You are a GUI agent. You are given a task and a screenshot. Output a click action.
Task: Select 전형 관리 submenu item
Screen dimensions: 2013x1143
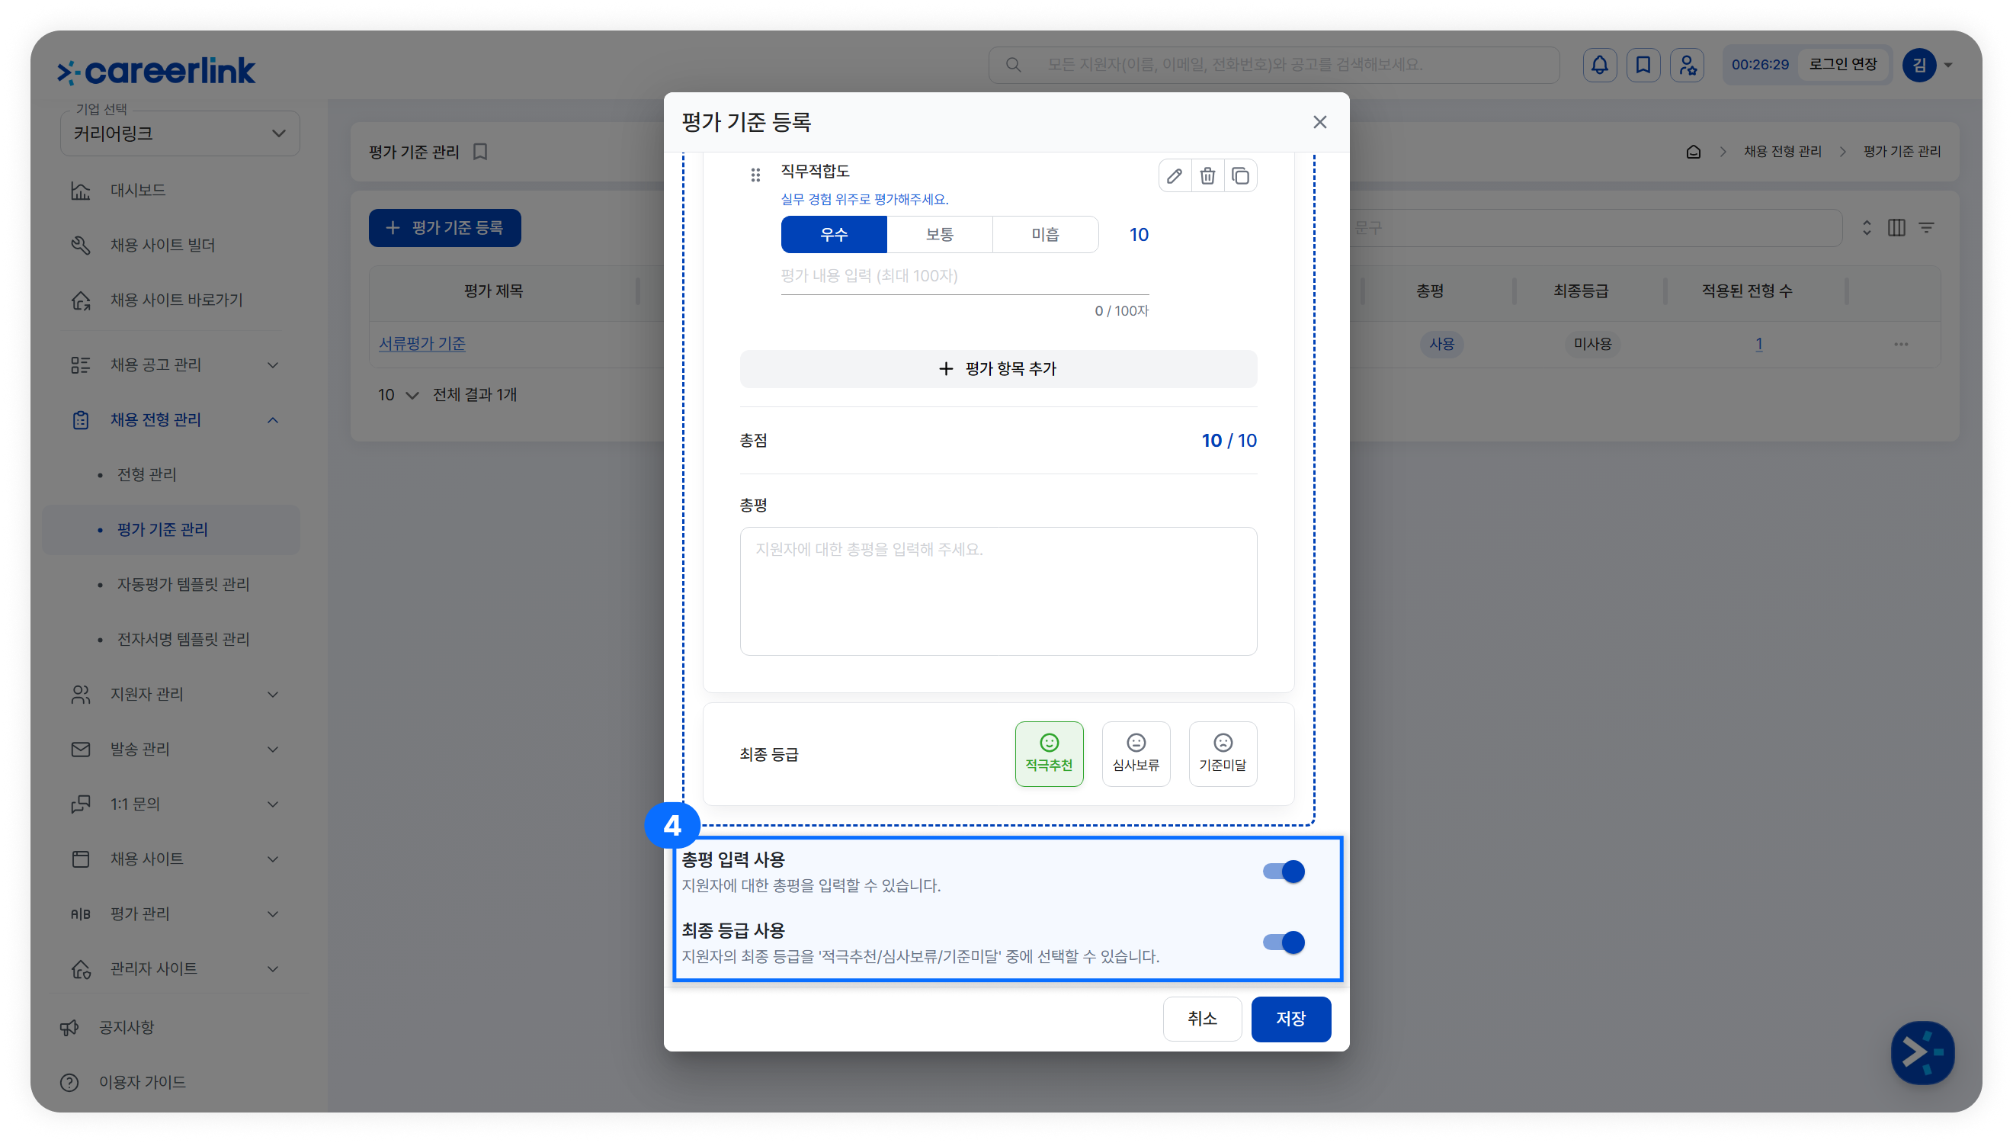tap(146, 475)
